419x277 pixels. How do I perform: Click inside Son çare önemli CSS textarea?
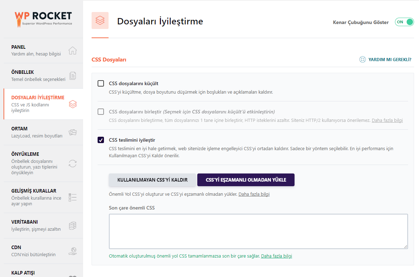click(258, 231)
